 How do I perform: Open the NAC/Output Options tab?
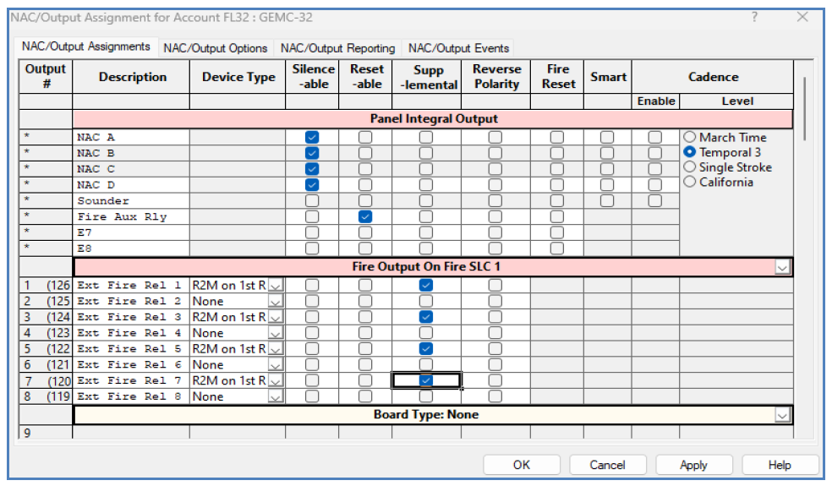point(215,48)
